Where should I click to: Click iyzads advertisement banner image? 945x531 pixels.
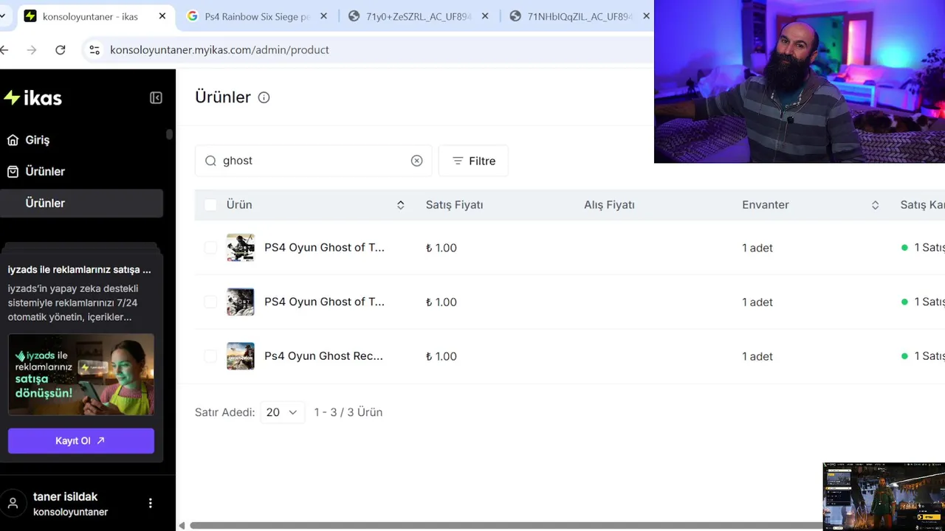tap(81, 375)
